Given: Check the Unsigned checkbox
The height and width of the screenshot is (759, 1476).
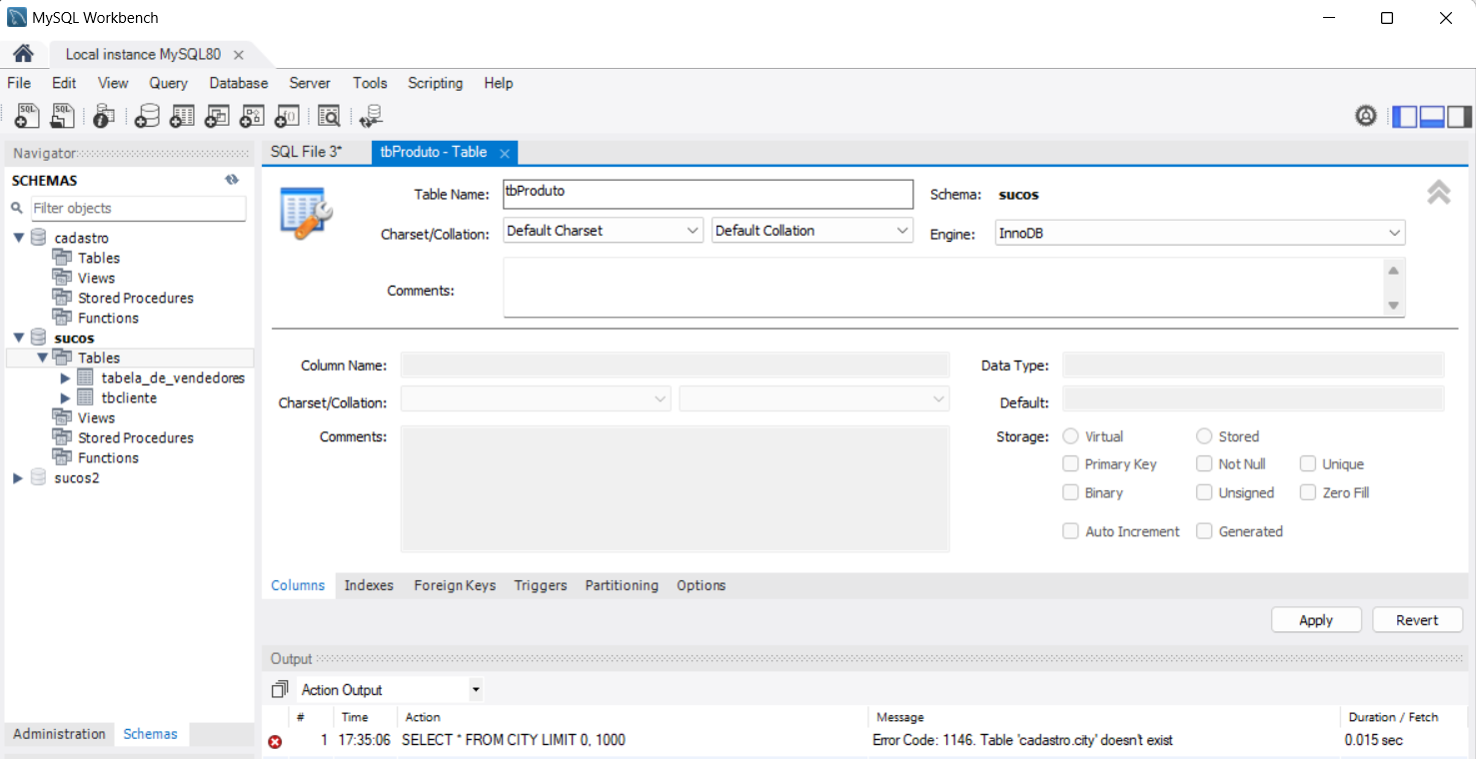Looking at the screenshot, I should click(x=1204, y=492).
